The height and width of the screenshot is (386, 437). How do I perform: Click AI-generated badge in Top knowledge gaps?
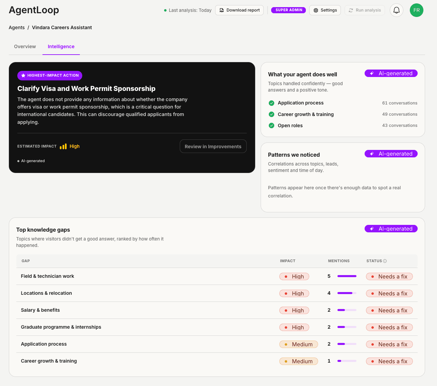(x=391, y=229)
